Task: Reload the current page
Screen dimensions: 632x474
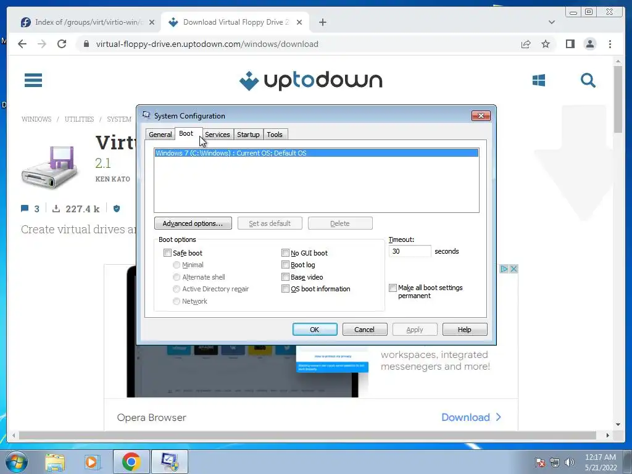Action: pos(62,44)
